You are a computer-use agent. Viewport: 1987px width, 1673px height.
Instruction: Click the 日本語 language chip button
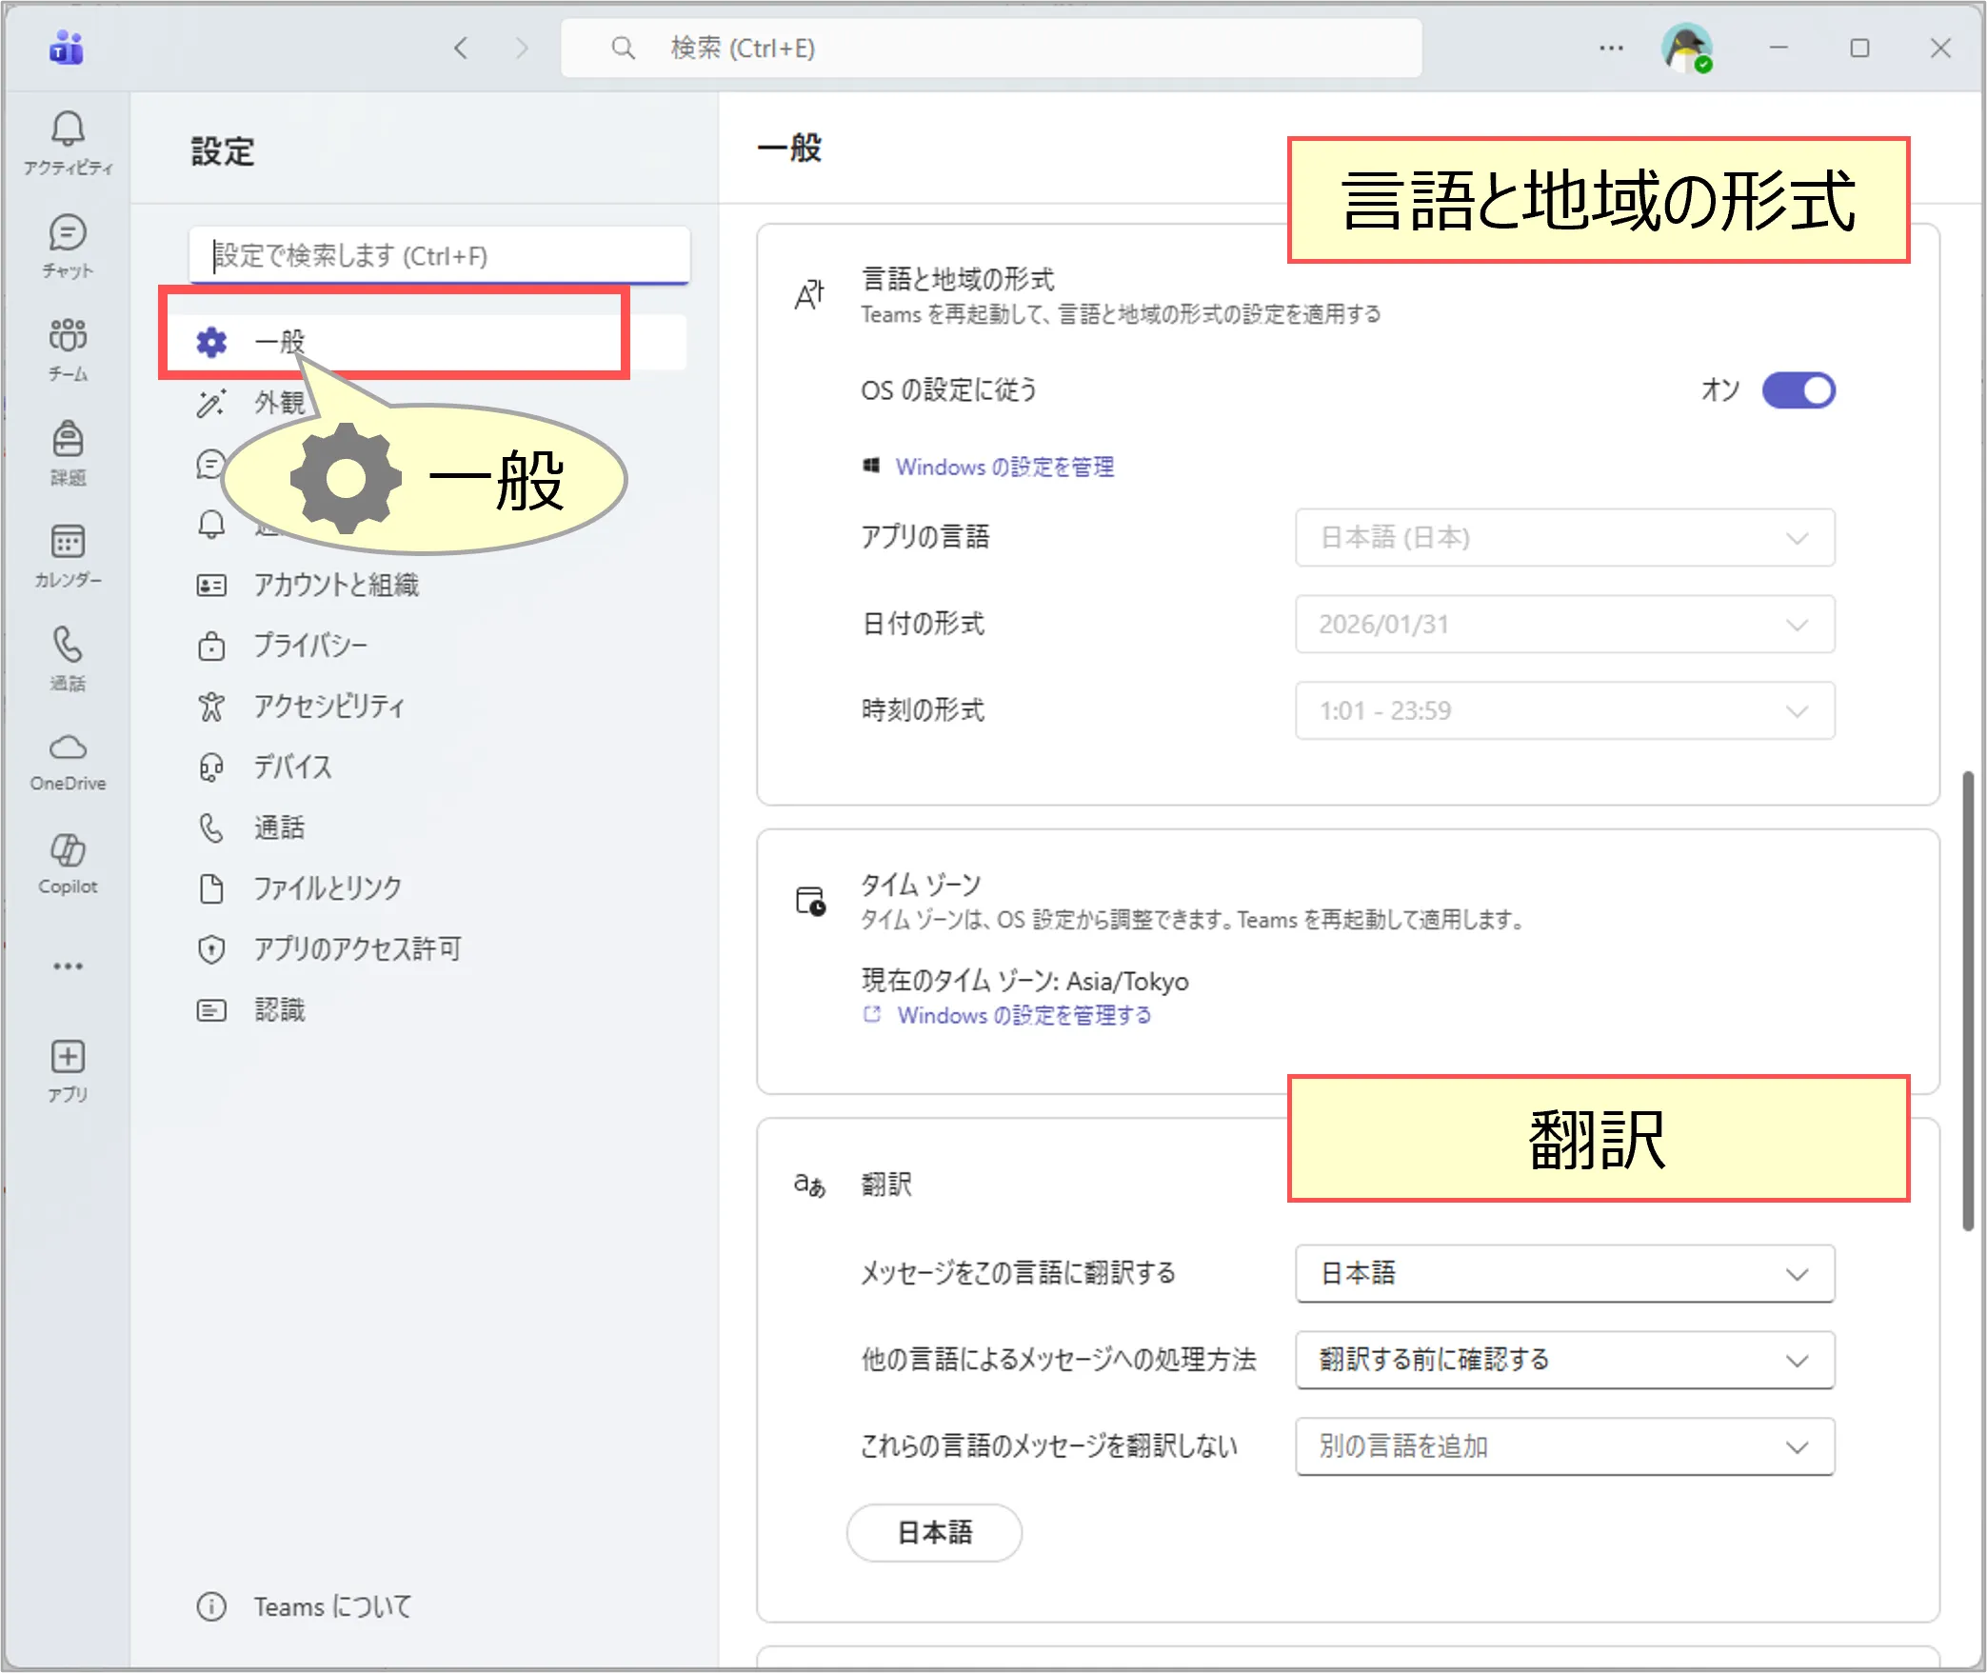pos(934,1532)
